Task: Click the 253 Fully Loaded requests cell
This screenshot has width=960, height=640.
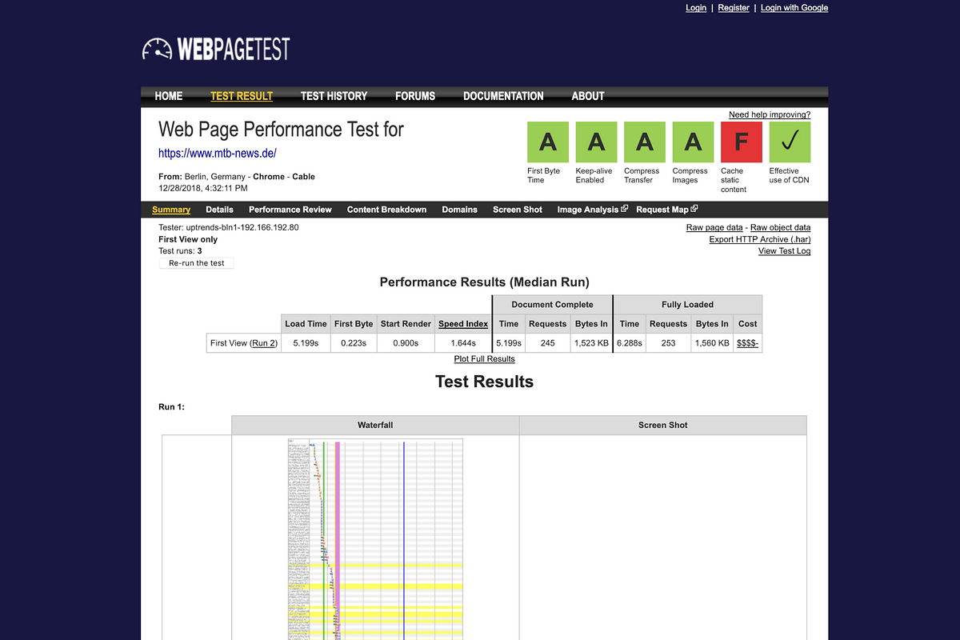Action: point(668,343)
